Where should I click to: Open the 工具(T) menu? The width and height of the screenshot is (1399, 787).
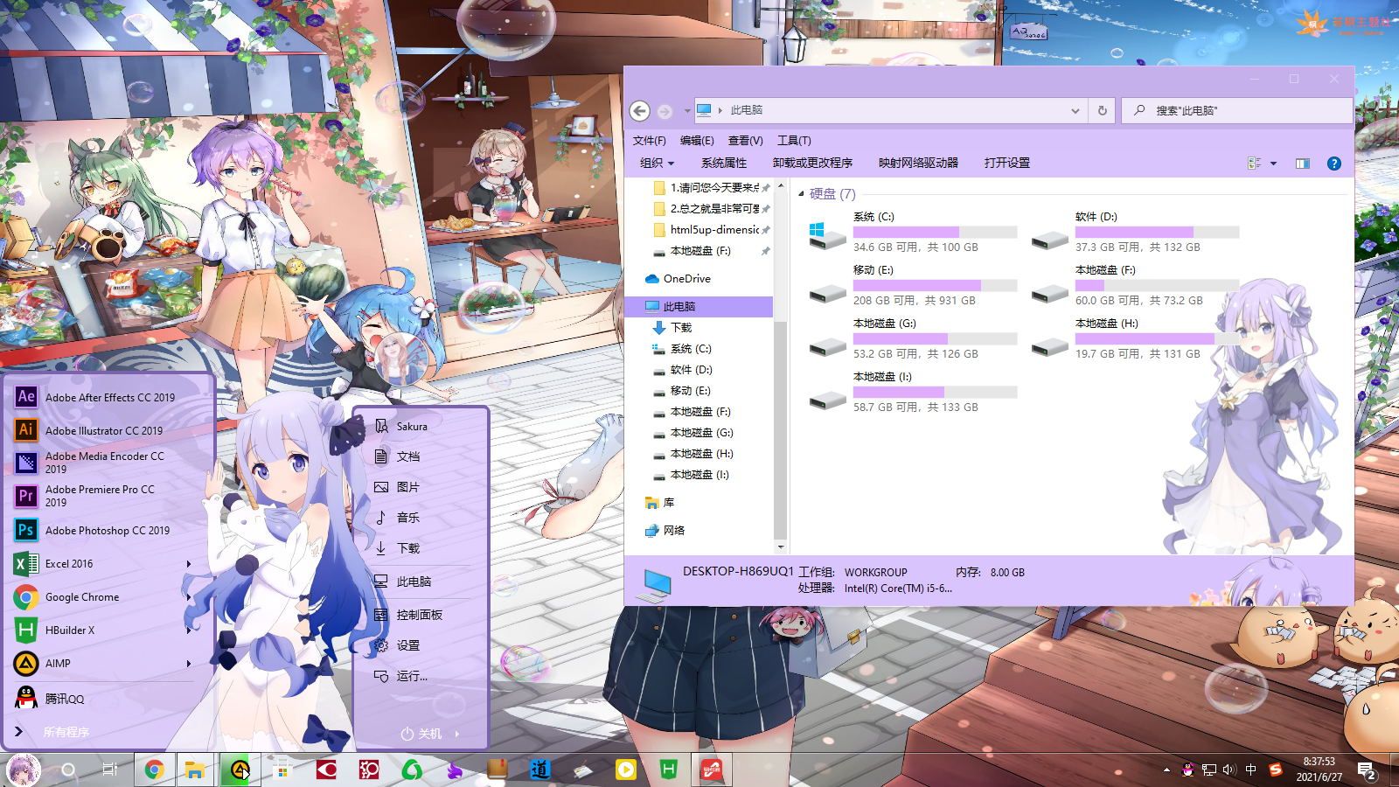(794, 140)
